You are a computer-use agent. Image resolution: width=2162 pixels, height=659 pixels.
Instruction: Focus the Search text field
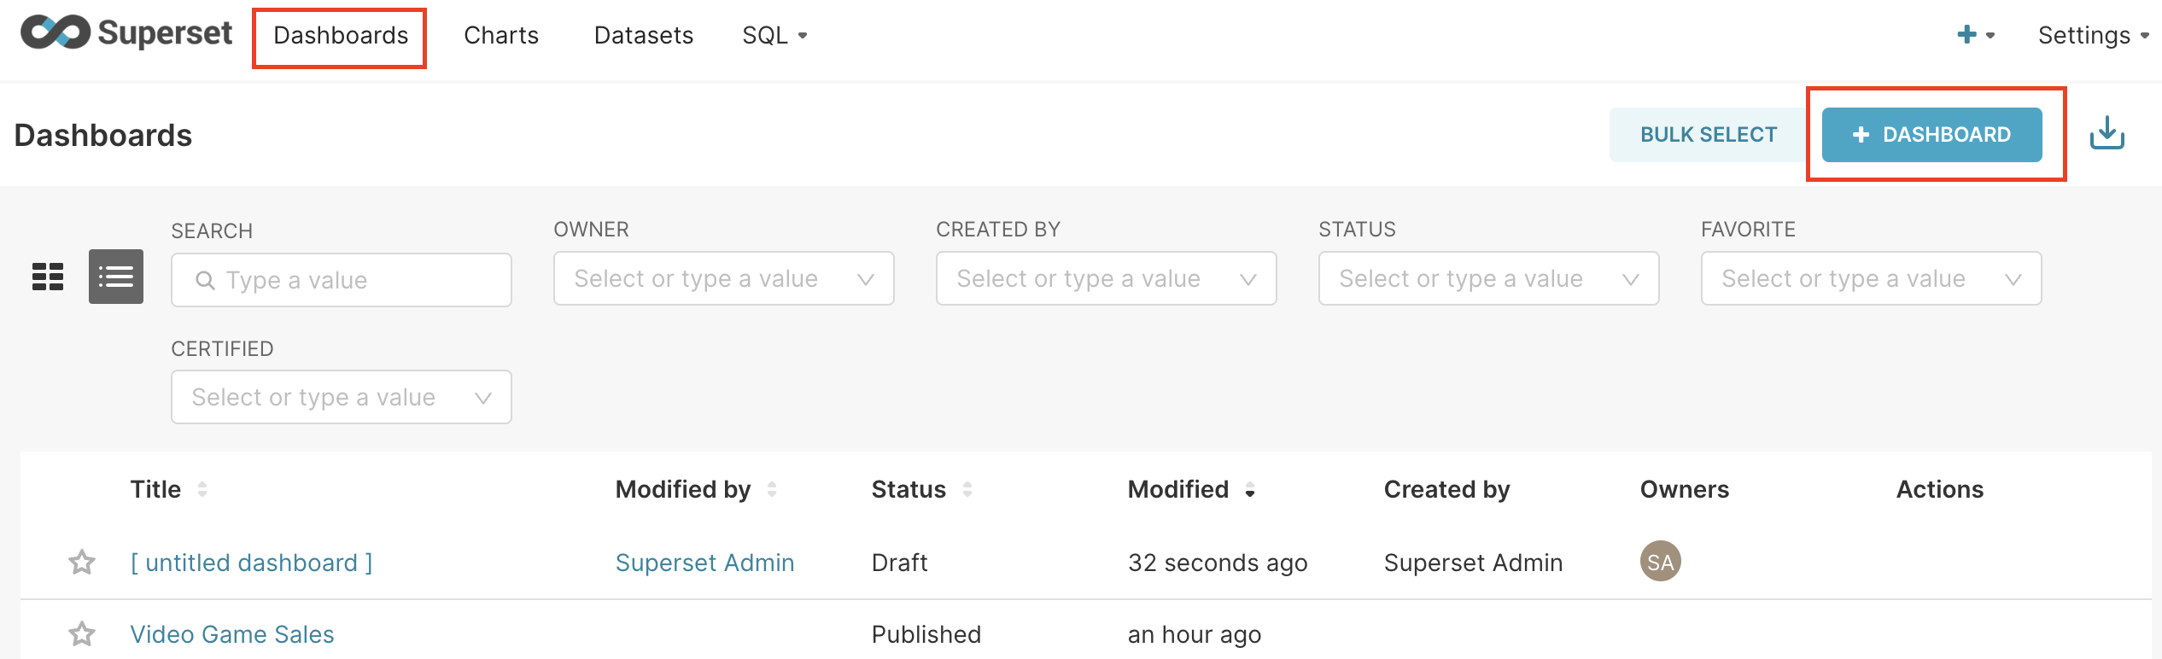[x=342, y=280]
